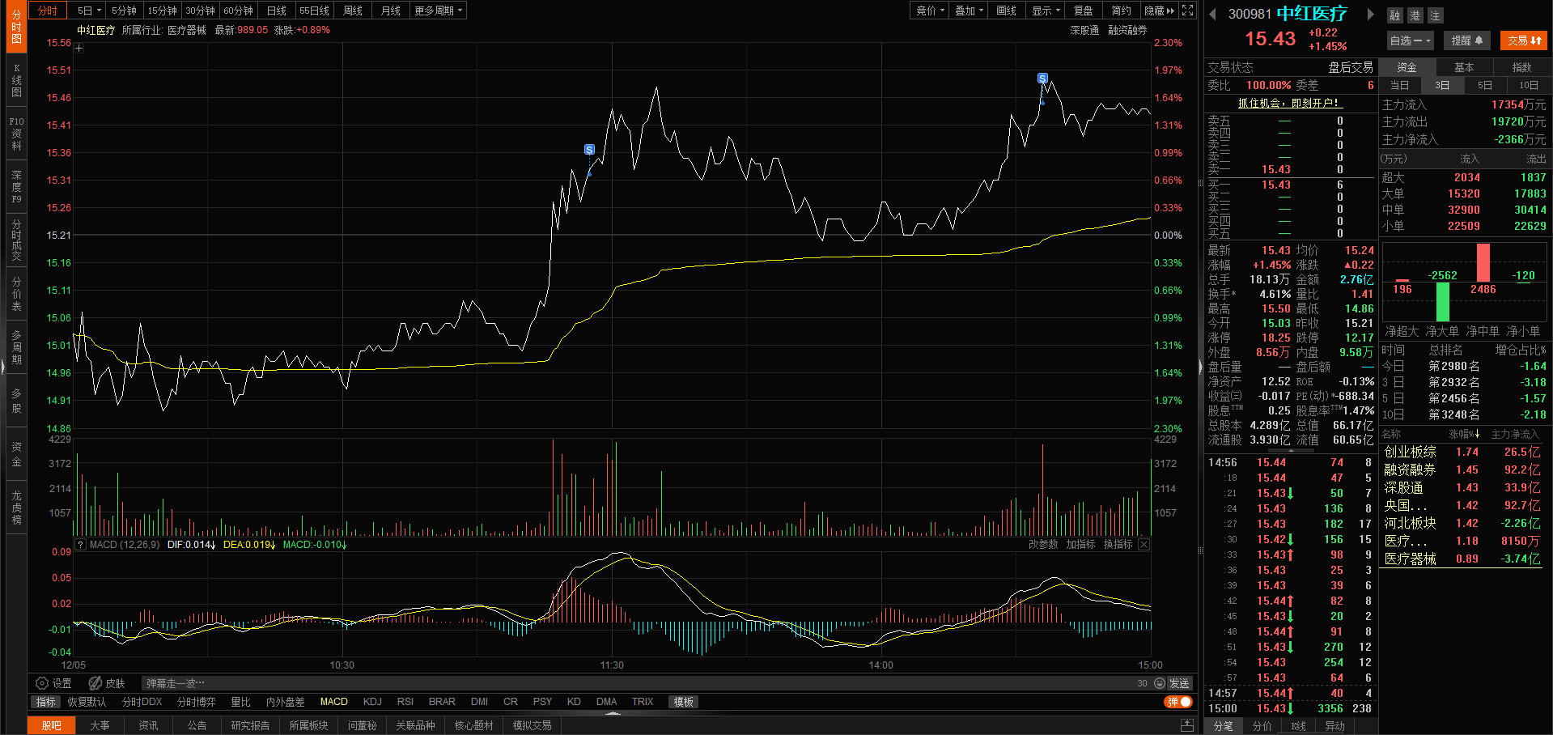Select the 当日 fund flow period

1399,85
